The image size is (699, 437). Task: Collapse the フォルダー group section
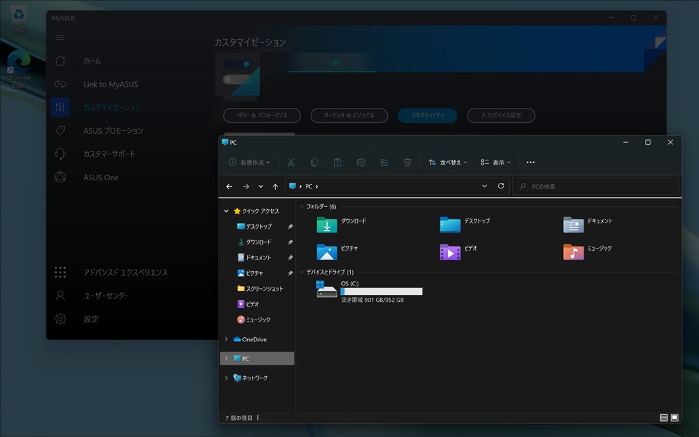coord(302,206)
